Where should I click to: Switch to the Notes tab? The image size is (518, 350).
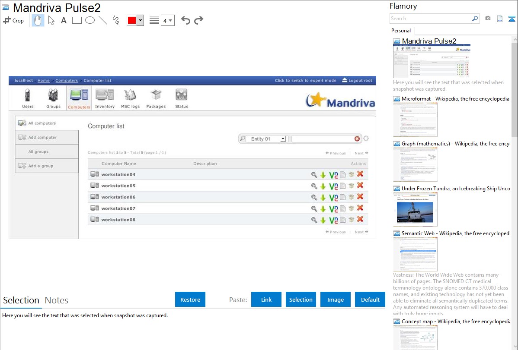click(x=57, y=300)
